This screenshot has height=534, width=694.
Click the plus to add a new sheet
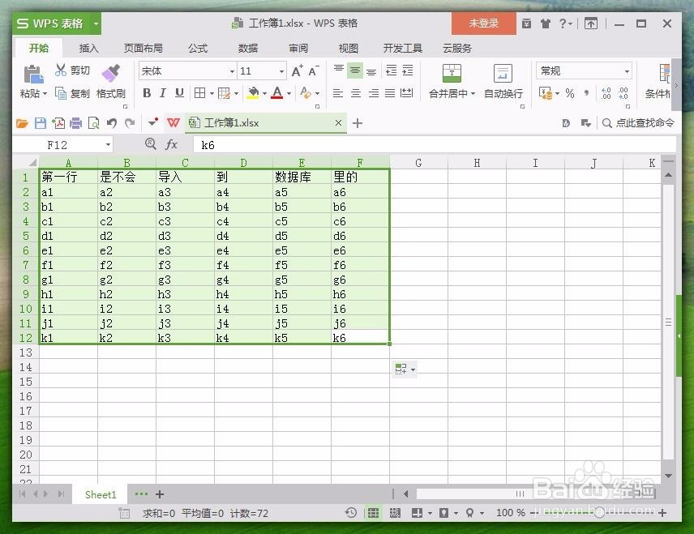click(x=159, y=494)
